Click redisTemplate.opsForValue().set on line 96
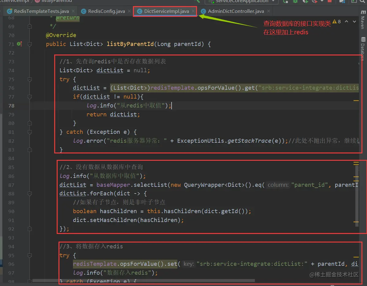The height and width of the screenshot is (286, 367). pos(125,264)
